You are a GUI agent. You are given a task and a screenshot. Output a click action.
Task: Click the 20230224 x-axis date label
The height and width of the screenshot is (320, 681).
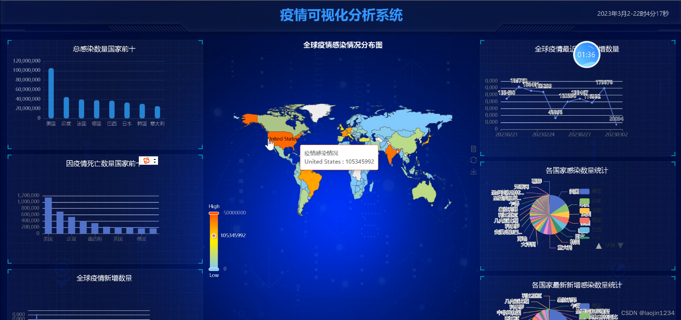click(x=543, y=134)
